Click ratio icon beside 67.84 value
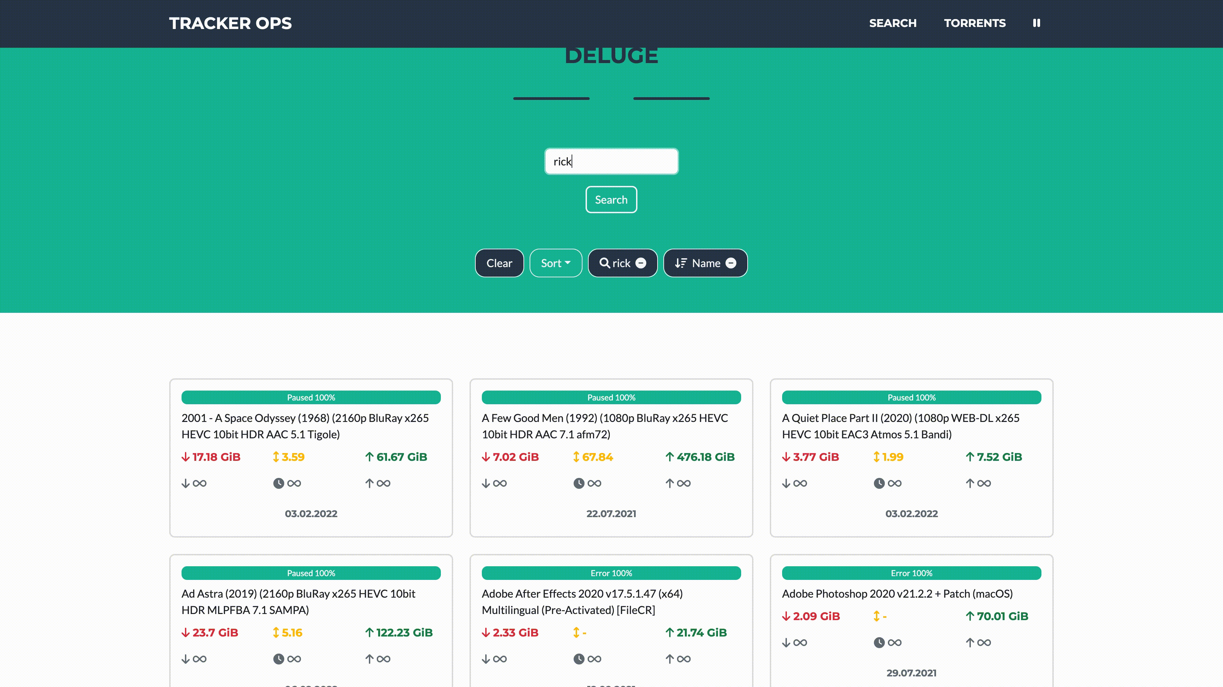This screenshot has height=687, width=1223. [x=576, y=456]
